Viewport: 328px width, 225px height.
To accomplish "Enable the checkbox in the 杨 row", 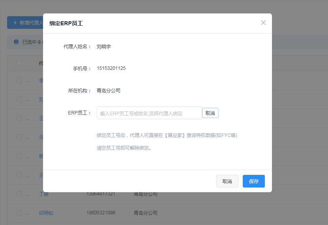I will (x=19, y=156).
